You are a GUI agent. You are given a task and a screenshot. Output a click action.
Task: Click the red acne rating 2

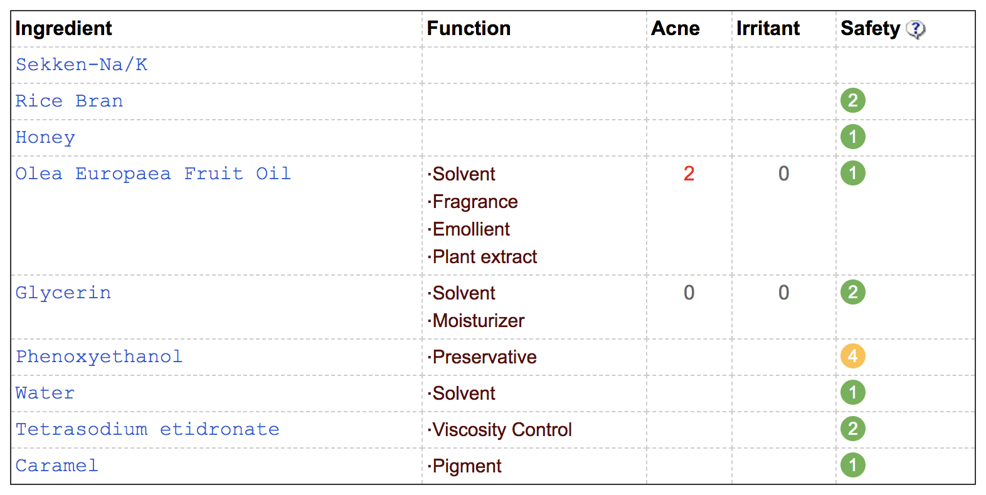coord(689,174)
